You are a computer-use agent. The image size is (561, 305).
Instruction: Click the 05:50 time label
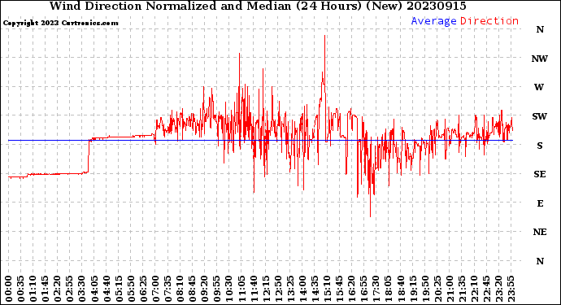click(131, 289)
